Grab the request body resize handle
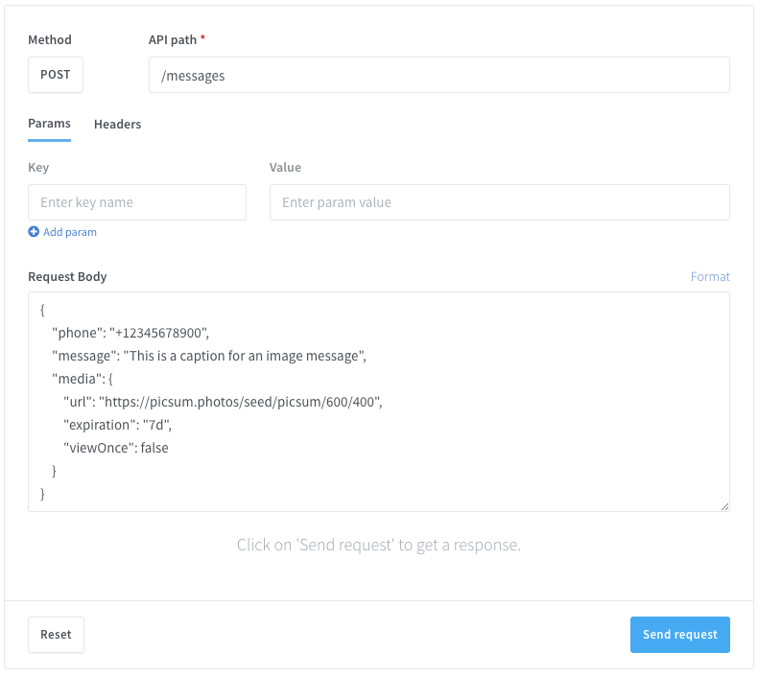The width and height of the screenshot is (758, 676). [724, 505]
